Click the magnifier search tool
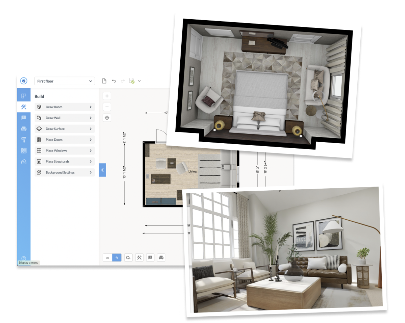 [128, 258]
